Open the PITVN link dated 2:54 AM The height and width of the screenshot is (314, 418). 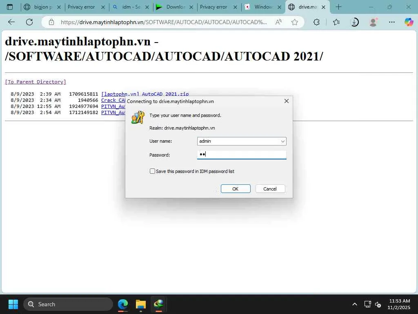pyautogui.click(x=113, y=112)
